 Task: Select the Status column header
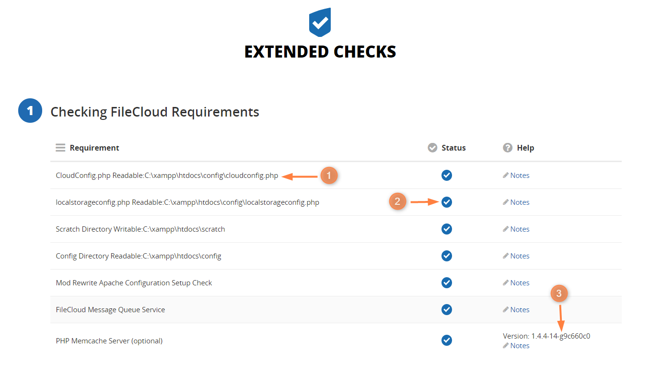[453, 147]
